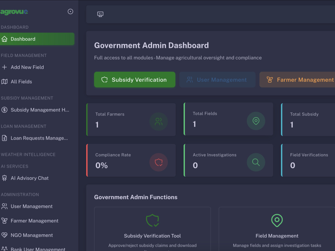Click the WEATHER INTELLIGENCE section label
Image resolution: width=335 pixels, height=251 pixels.
pyautogui.click(x=28, y=155)
